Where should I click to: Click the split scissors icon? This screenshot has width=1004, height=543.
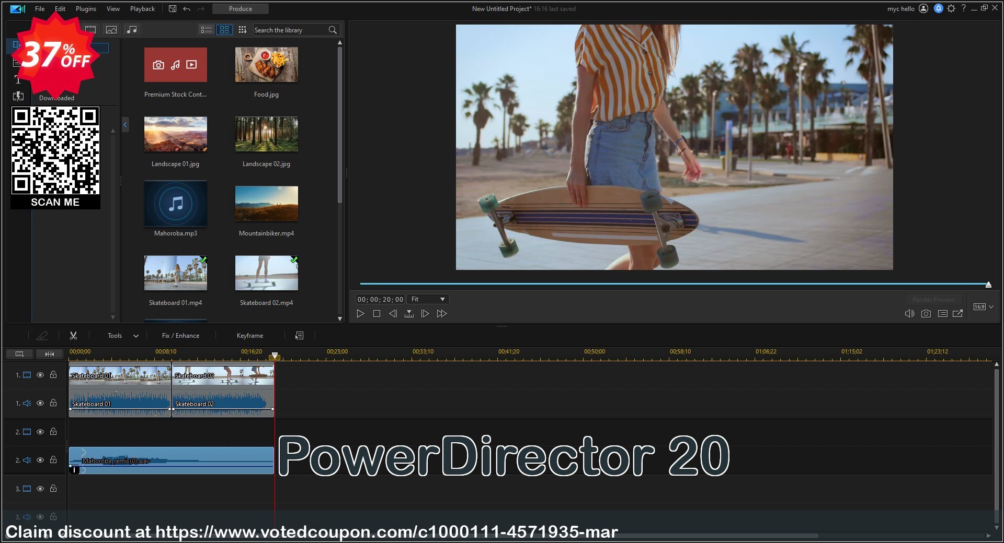73,336
